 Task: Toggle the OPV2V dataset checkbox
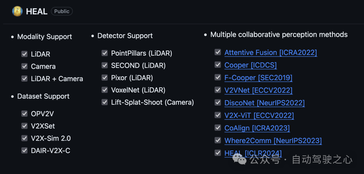[x=24, y=114]
